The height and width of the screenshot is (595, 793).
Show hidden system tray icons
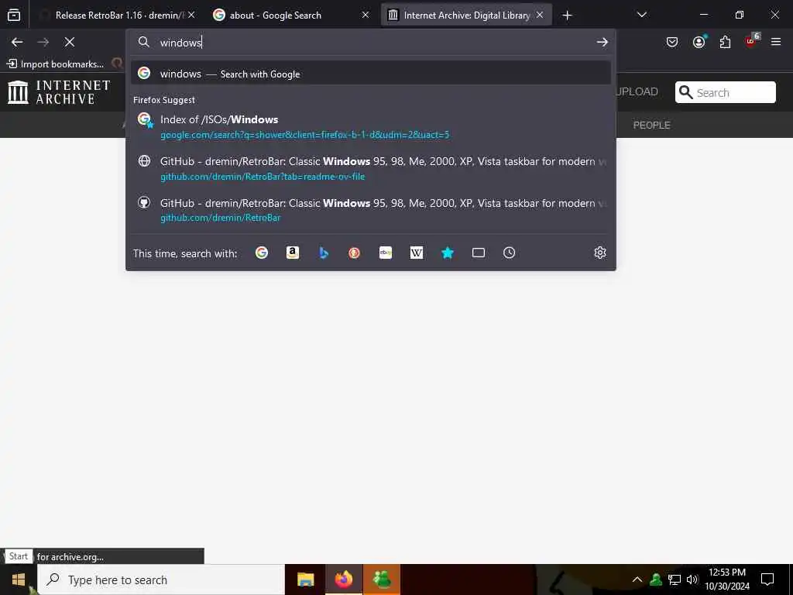[x=637, y=580]
